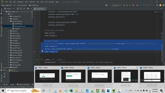Open the Refactor menu
This screenshot has width=165, height=93.
point(32,2)
